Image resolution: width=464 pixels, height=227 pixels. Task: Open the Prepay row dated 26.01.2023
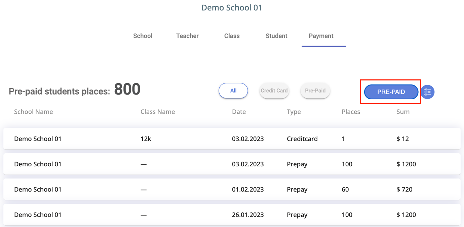232,215
